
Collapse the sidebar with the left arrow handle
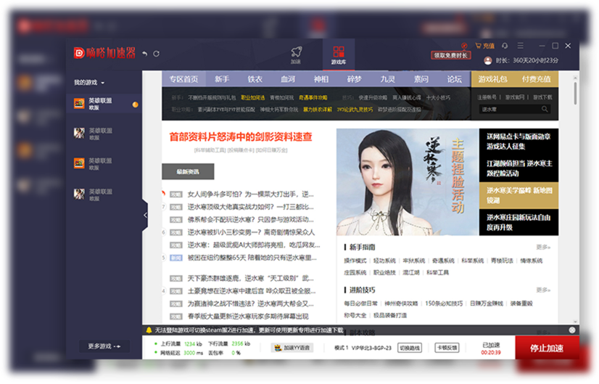pyautogui.click(x=145, y=216)
